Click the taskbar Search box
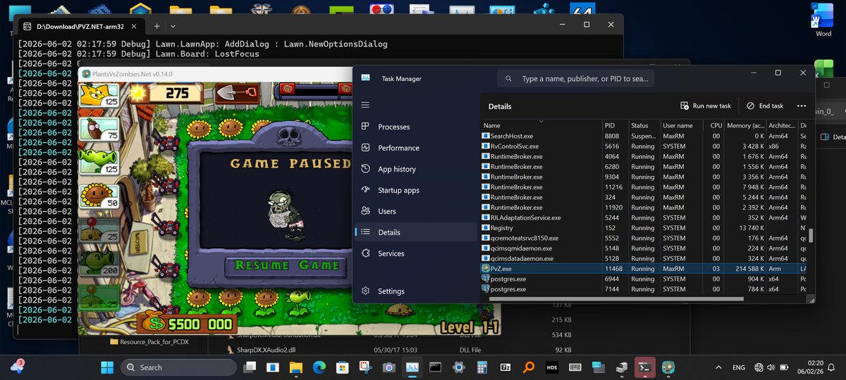This screenshot has height=380, width=846. point(179,367)
